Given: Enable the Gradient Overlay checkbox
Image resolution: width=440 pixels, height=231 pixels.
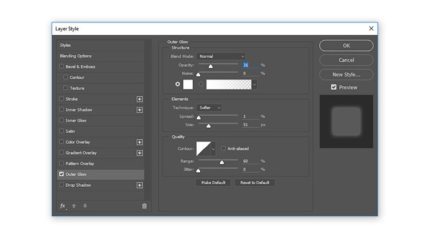Looking at the screenshot, I should pos(61,153).
